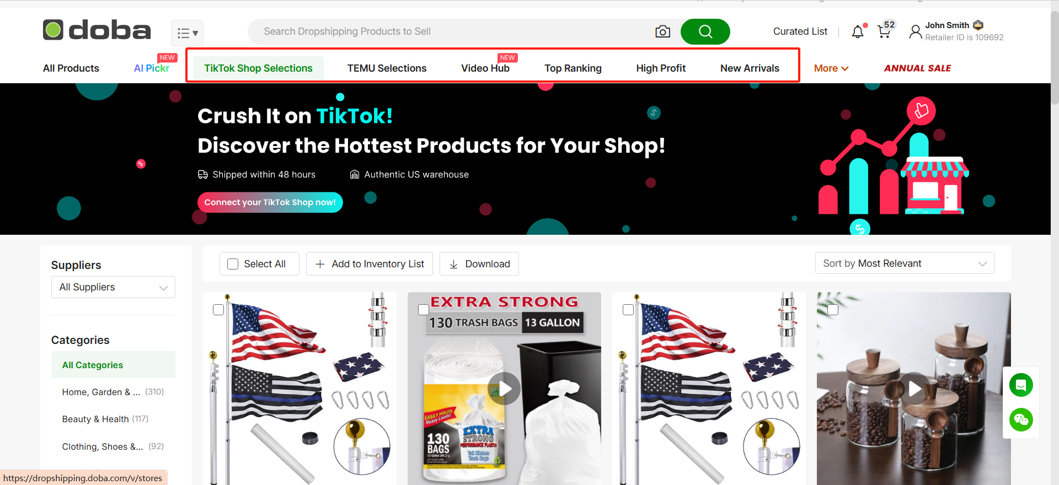
Task: Expand the All Suppliers dropdown
Action: click(113, 287)
